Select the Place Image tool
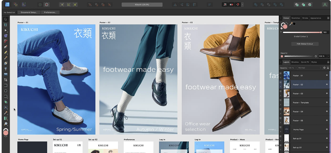 tap(6, 74)
